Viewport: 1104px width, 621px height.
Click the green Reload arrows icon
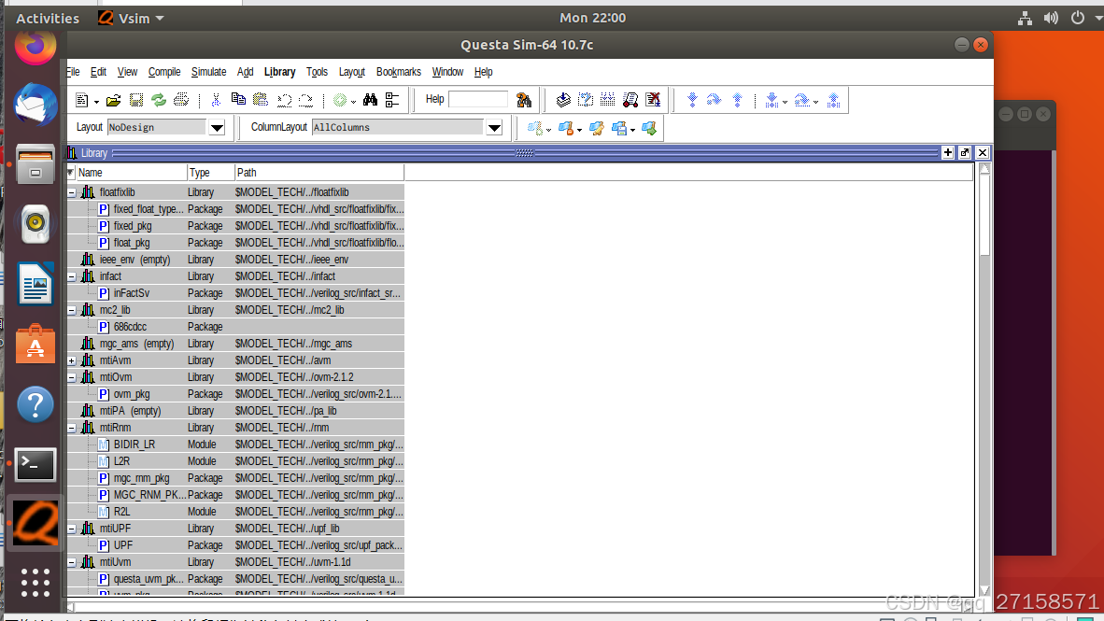(159, 100)
